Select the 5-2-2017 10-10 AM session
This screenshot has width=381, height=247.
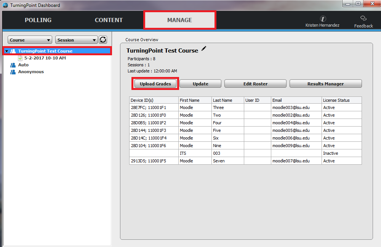[x=45, y=58]
